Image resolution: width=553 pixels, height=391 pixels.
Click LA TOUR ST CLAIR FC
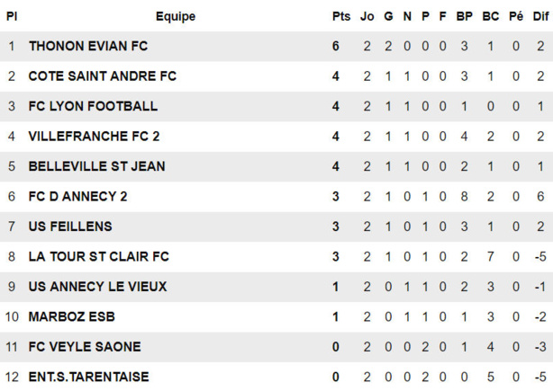[x=98, y=257]
